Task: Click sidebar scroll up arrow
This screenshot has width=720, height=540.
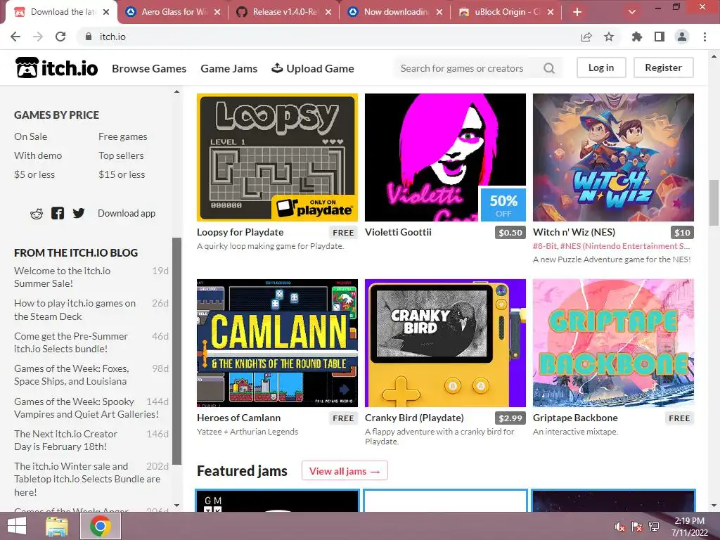Action: point(176,92)
